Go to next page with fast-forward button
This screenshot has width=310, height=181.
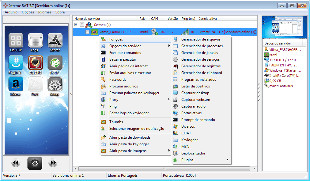point(53,163)
